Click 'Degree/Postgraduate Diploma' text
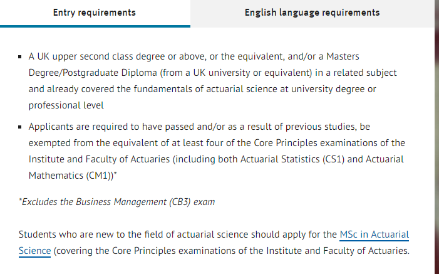This screenshot has width=439, height=274. pyautogui.click(x=93, y=73)
